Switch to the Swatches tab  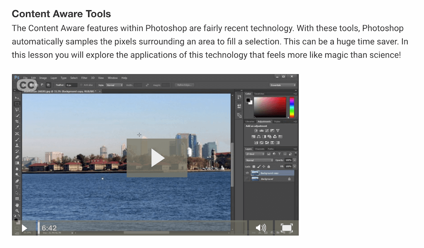coord(259,94)
